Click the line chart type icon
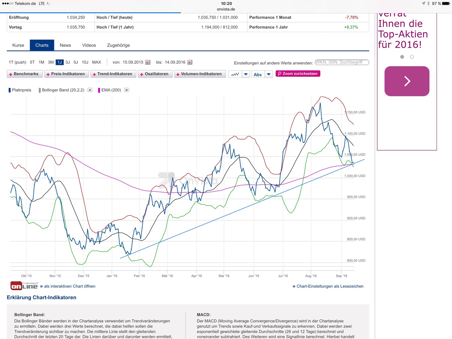The height and width of the screenshot is (339, 452). point(235,74)
